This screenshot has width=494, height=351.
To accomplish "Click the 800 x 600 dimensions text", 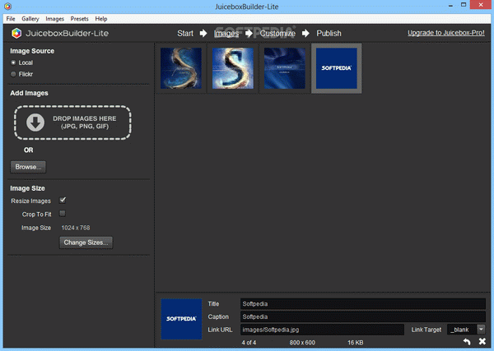I will pyautogui.click(x=302, y=343).
